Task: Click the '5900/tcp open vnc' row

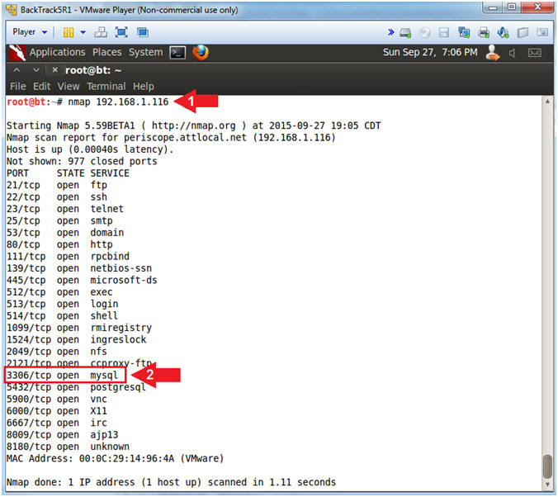Action: point(57,400)
